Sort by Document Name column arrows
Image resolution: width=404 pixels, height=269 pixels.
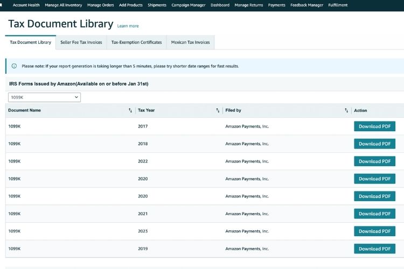[130, 110]
